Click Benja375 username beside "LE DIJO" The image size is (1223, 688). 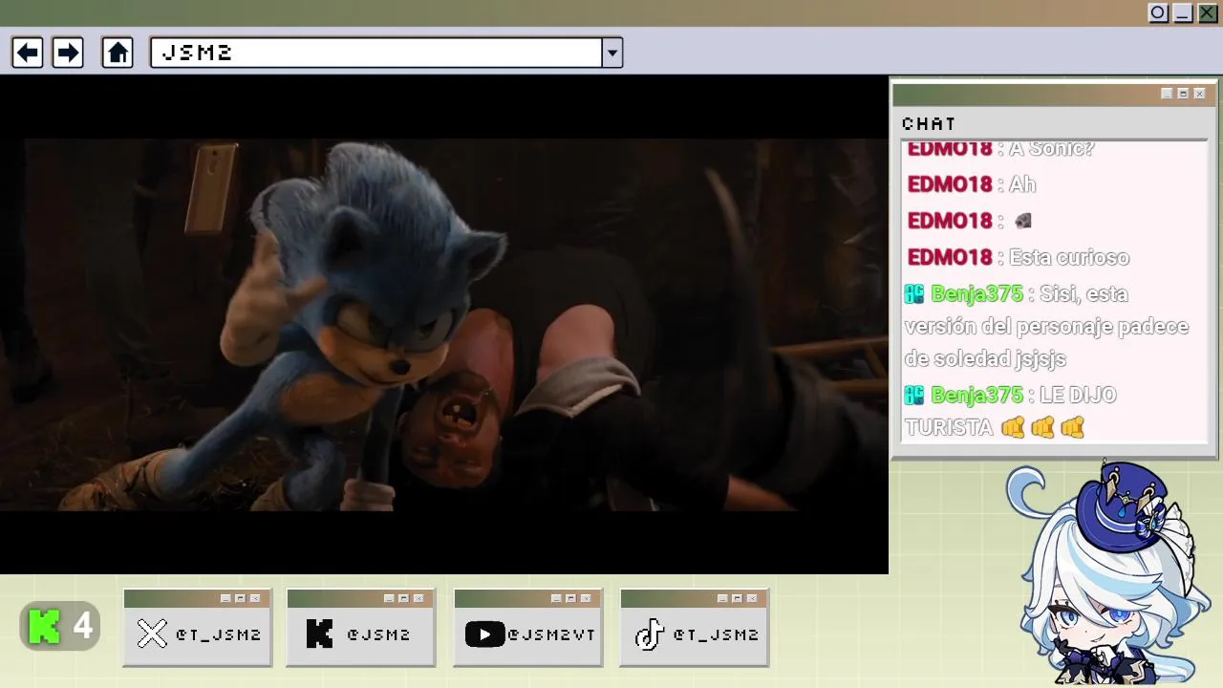pyautogui.click(x=976, y=395)
